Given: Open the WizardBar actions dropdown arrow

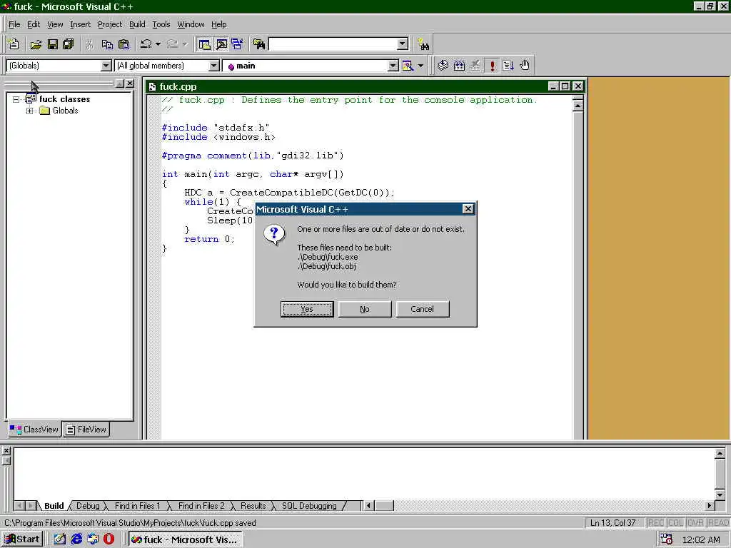Looking at the screenshot, I should click(420, 66).
